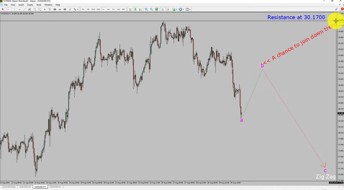This screenshot has height=190, width=344.
Task: Pick the Vertical Line drawing tool
Action: (x=14, y=9)
